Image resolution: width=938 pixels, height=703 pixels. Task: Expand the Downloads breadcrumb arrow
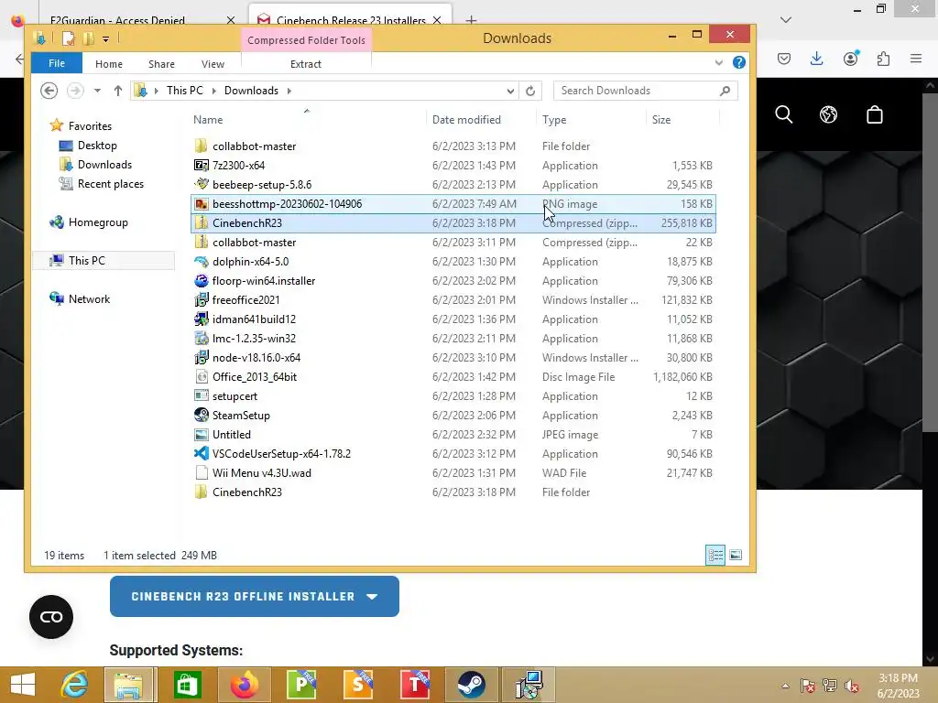pyautogui.click(x=289, y=91)
